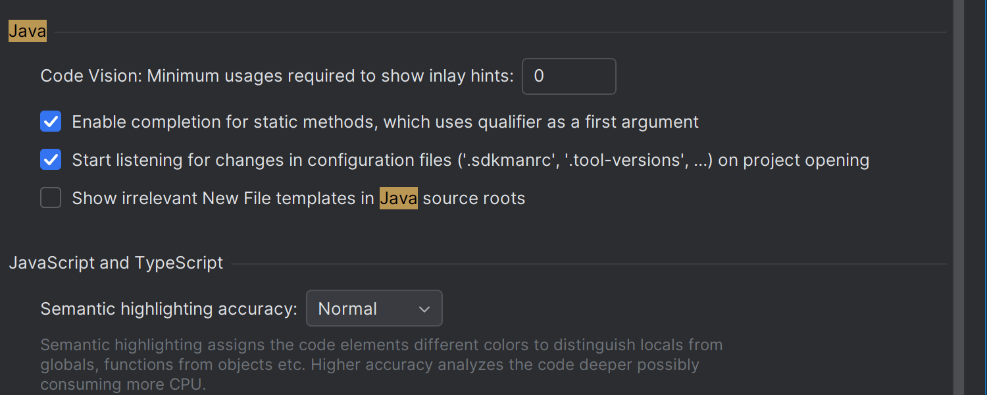Click the 'Normal' value text in the dropdown
This screenshot has height=395, width=987.
point(347,309)
